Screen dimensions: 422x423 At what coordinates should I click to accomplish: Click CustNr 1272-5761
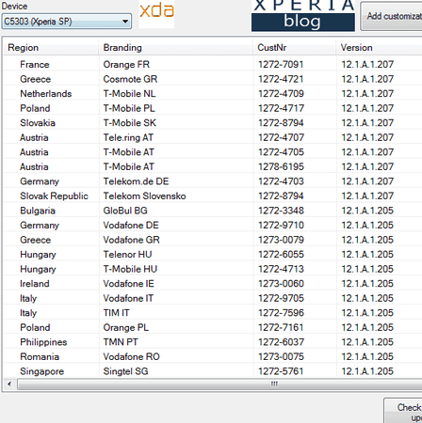click(x=281, y=371)
